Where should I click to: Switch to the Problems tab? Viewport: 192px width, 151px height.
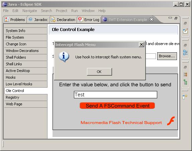[15, 20]
